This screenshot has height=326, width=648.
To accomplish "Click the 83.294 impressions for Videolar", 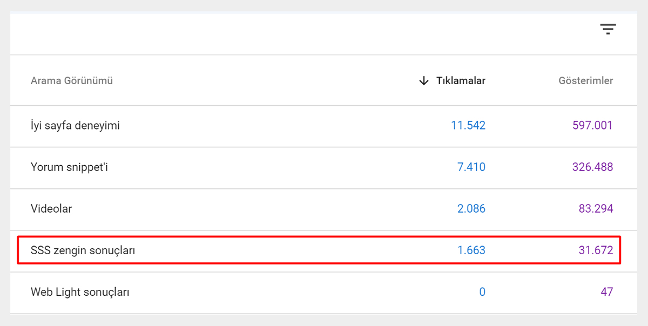I will click(x=596, y=209).
